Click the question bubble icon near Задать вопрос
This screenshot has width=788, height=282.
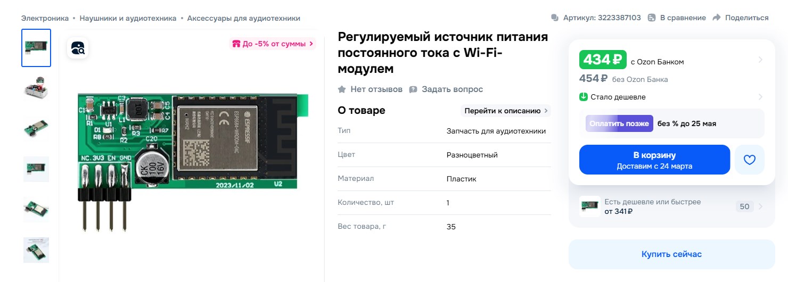click(x=413, y=89)
